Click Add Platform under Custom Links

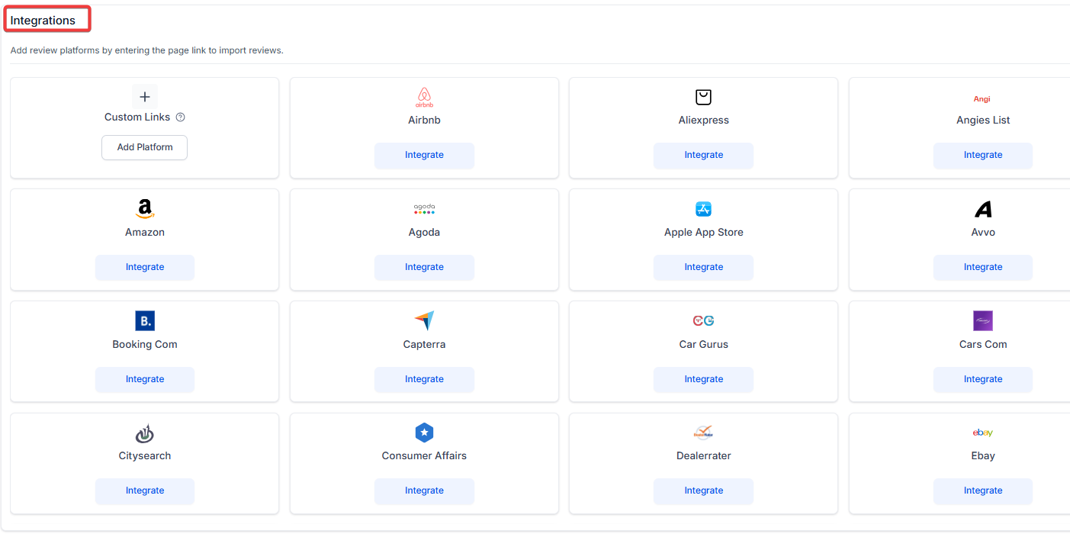[145, 147]
